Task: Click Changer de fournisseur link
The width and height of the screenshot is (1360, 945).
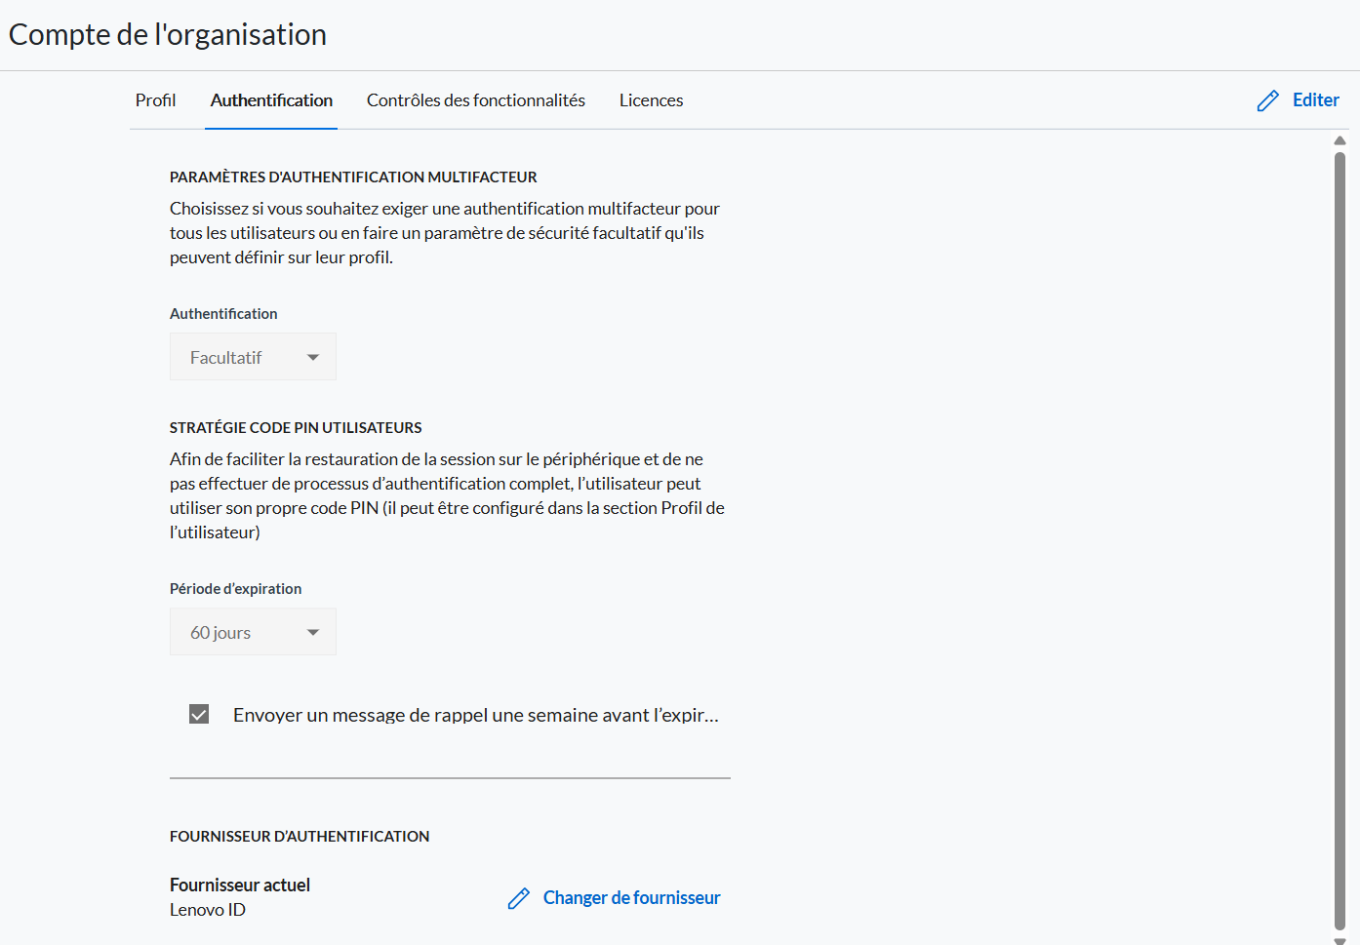Action: tap(631, 897)
